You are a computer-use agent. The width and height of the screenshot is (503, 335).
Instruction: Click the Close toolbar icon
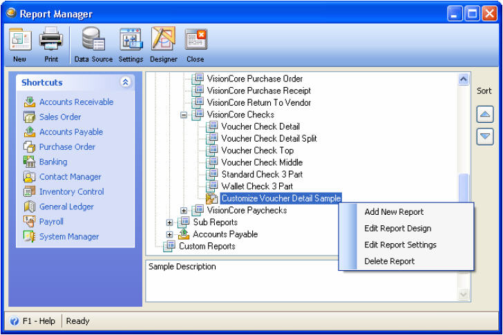point(196,39)
